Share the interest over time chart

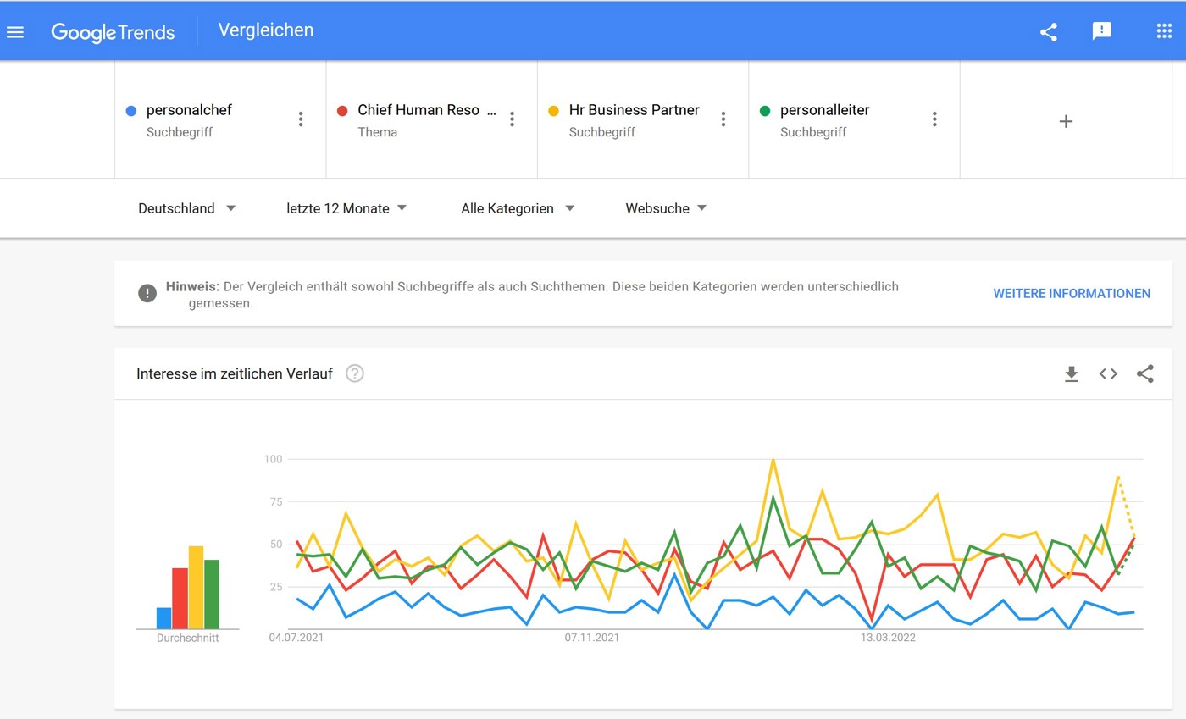1145,373
